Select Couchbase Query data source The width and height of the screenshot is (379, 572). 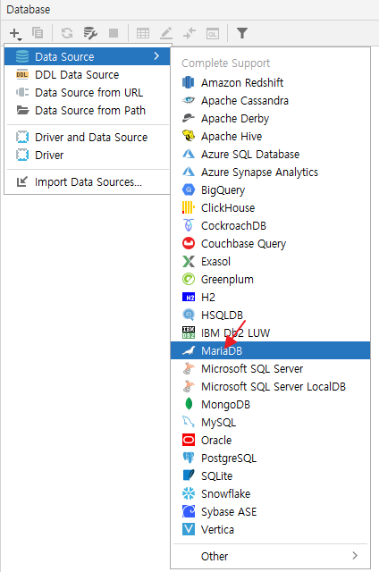click(270, 244)
